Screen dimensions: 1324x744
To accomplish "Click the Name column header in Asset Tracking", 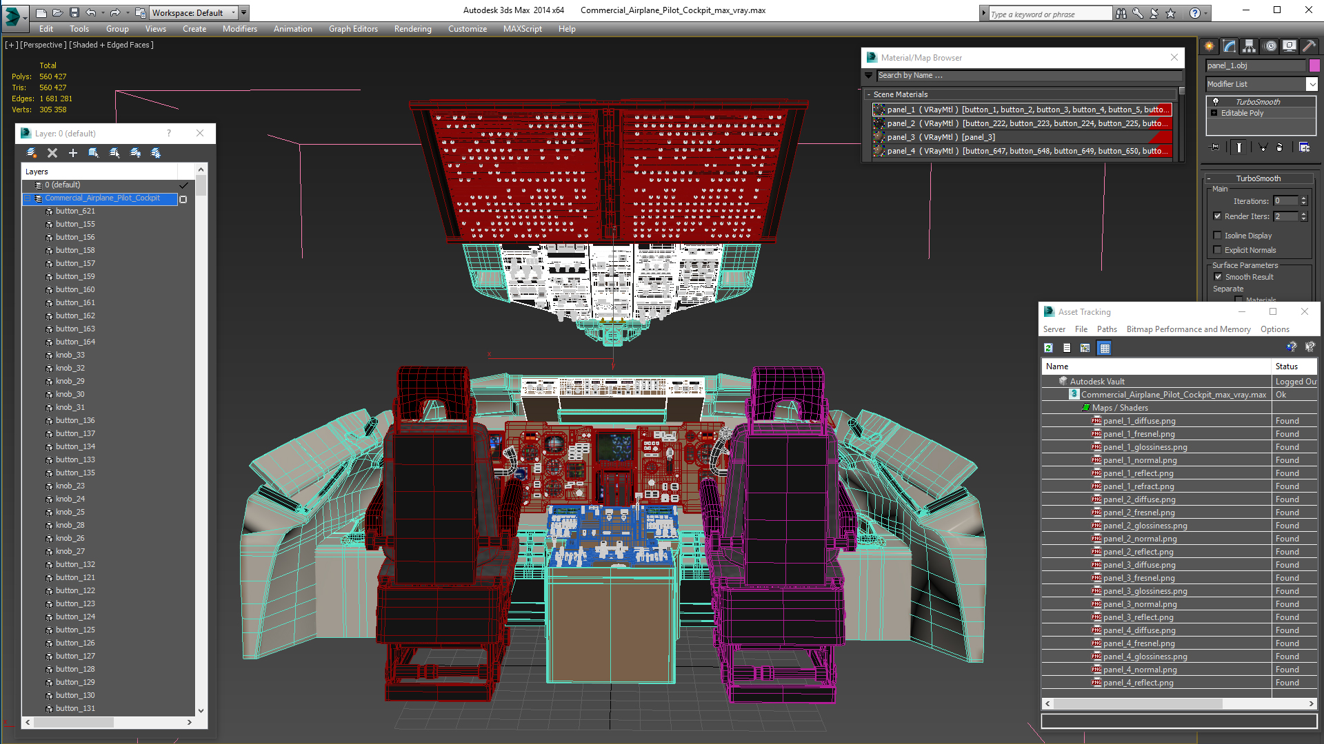I will pyautogui.click(x=1156, y=366).
